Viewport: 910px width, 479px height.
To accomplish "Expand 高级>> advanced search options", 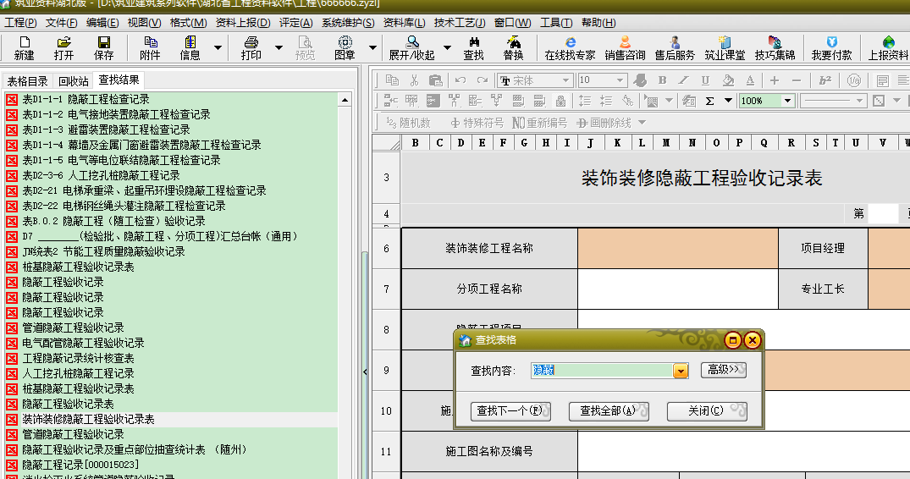I will tap(723, 370).
